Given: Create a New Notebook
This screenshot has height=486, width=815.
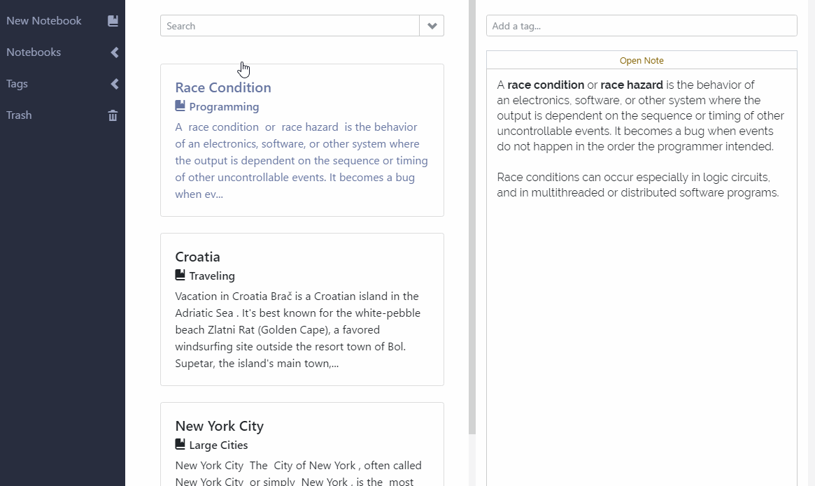Looking at the screenshot, I should pyautogui.click(x=44, y=20).
